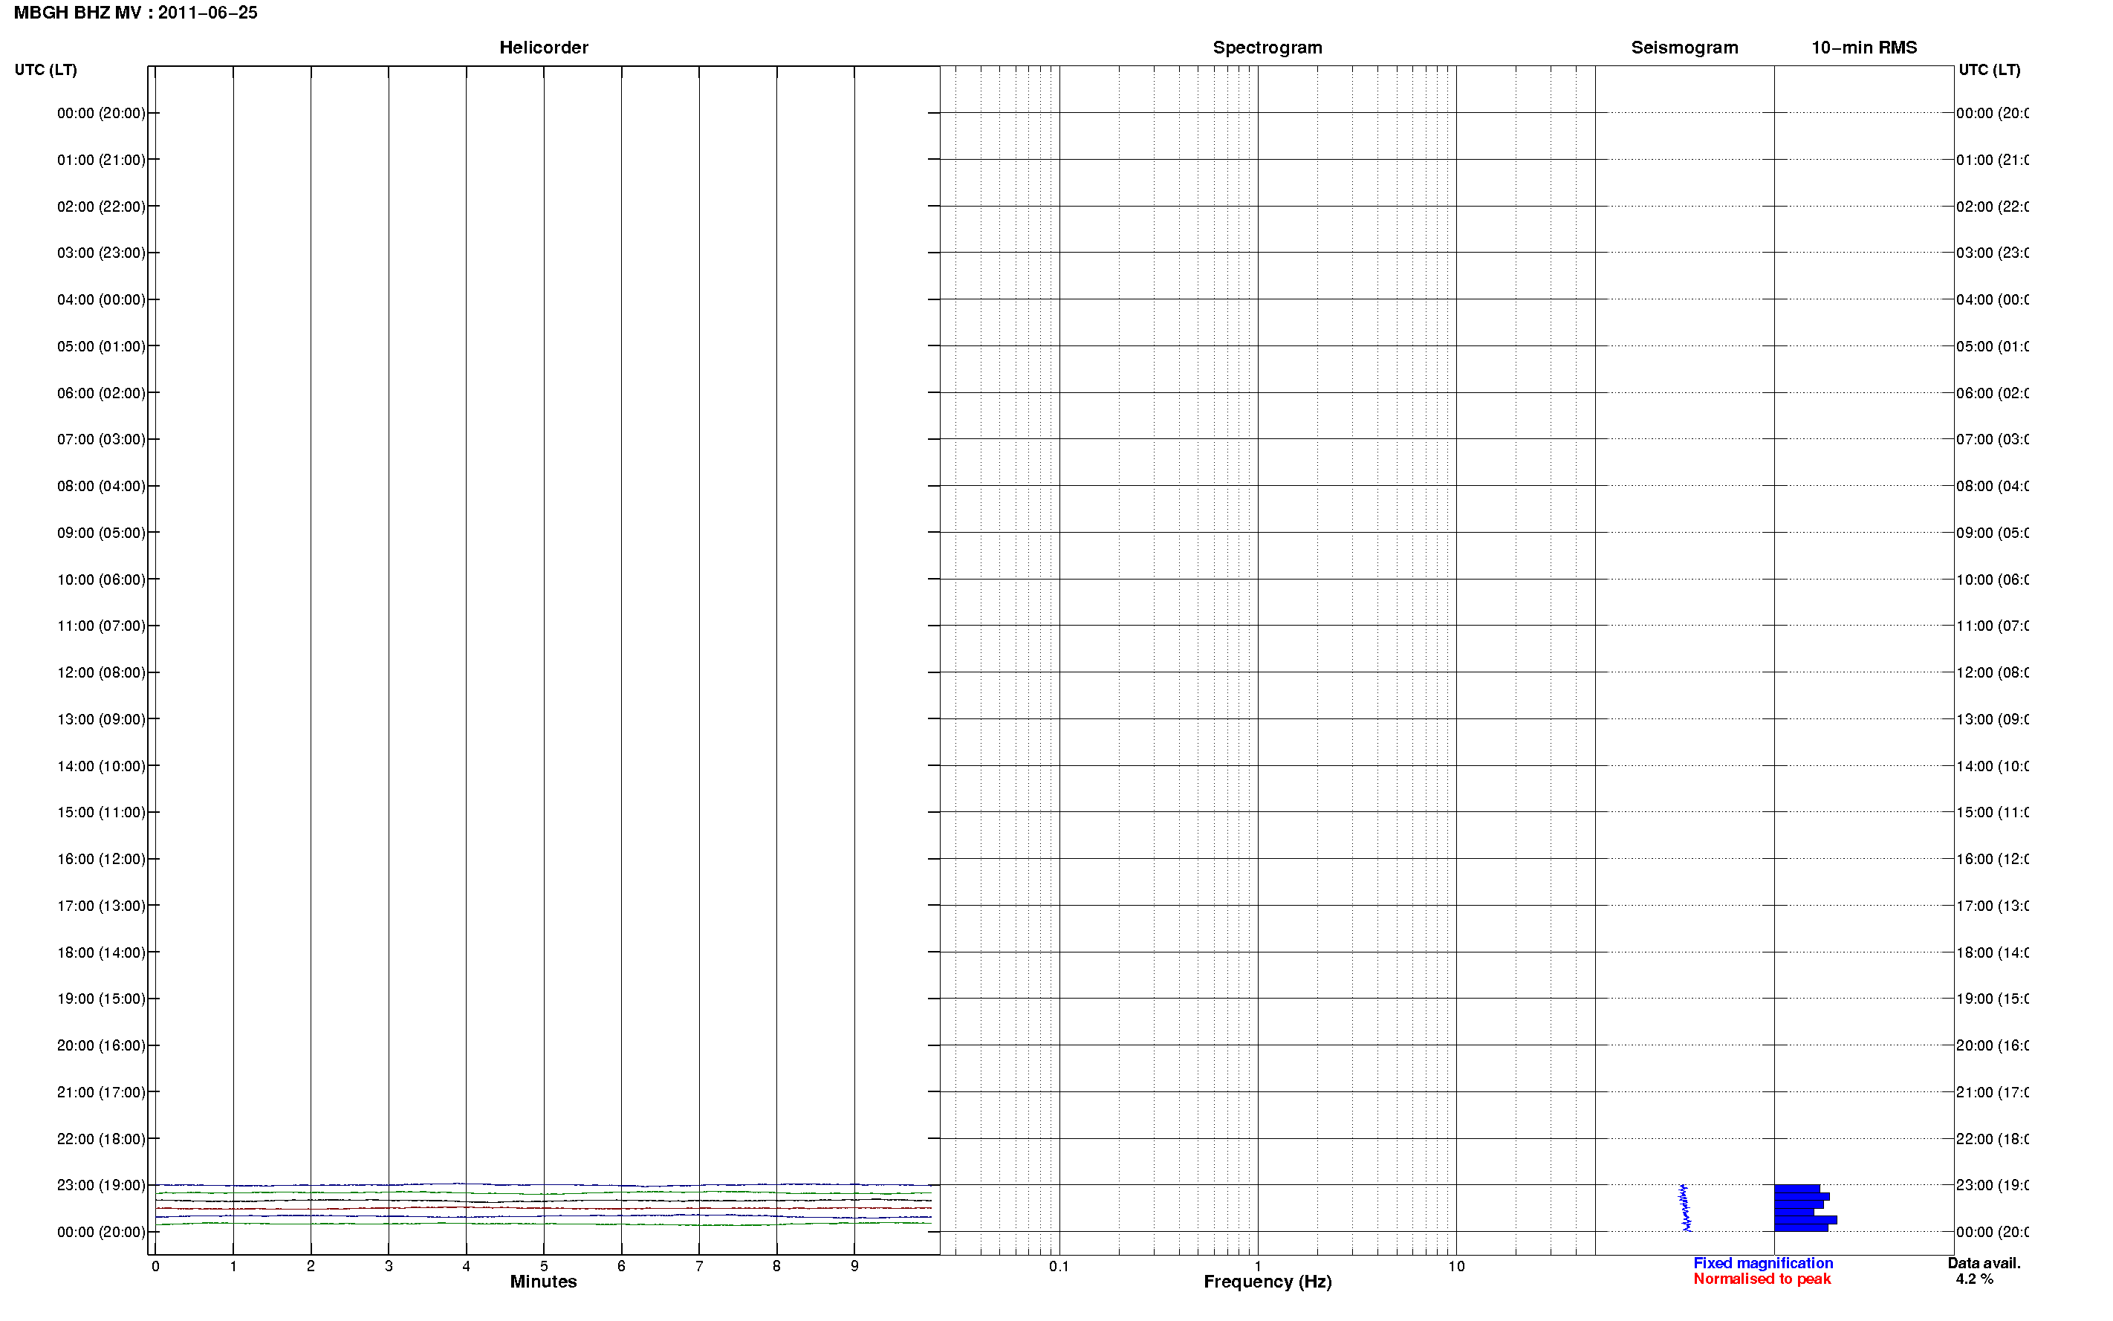Click the left "16:00 (12:00)" time label

point(101,860)
